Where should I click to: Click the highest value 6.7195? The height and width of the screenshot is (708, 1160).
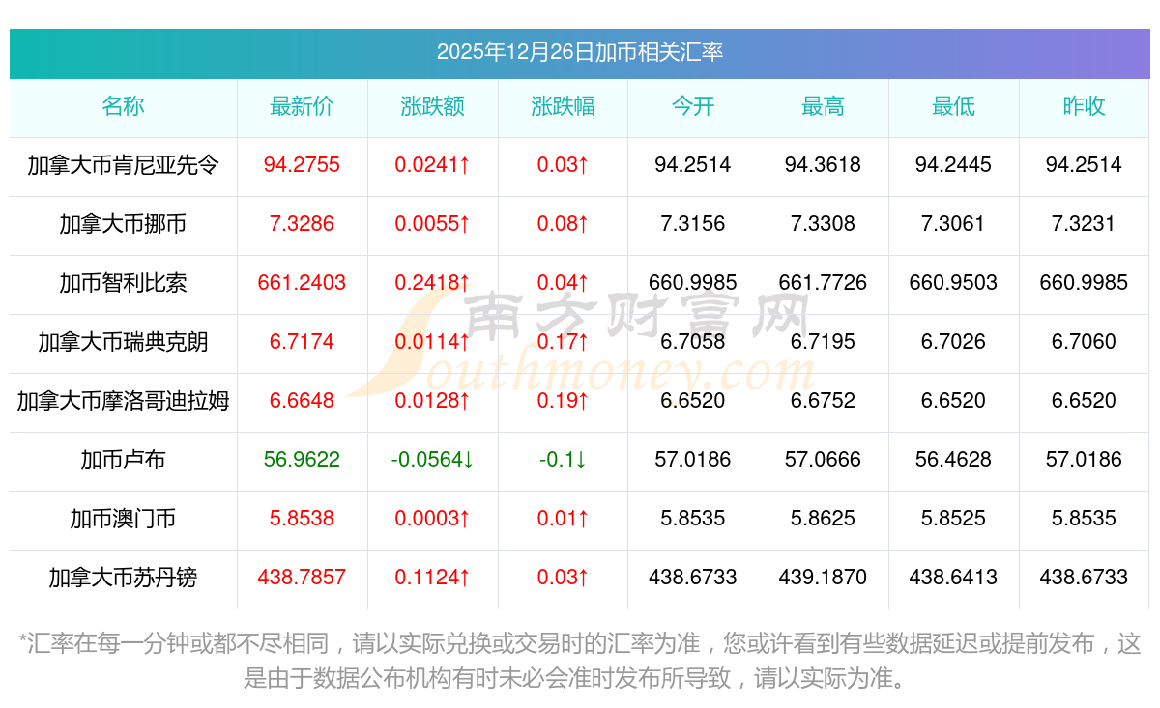point(823,342)
